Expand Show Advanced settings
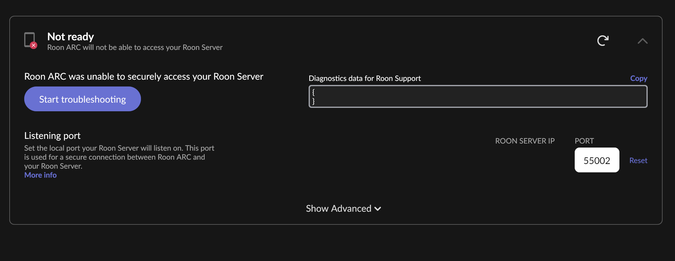 tap(343, 209)
